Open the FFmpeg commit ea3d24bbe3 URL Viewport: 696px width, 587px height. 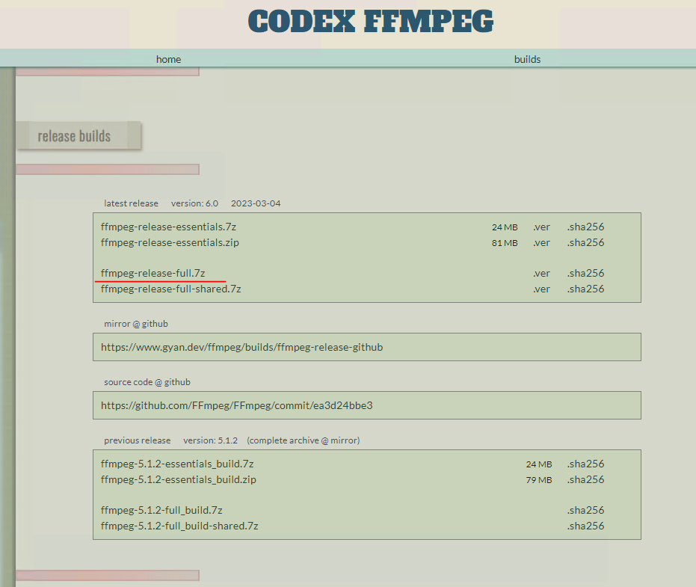(236, 405)
